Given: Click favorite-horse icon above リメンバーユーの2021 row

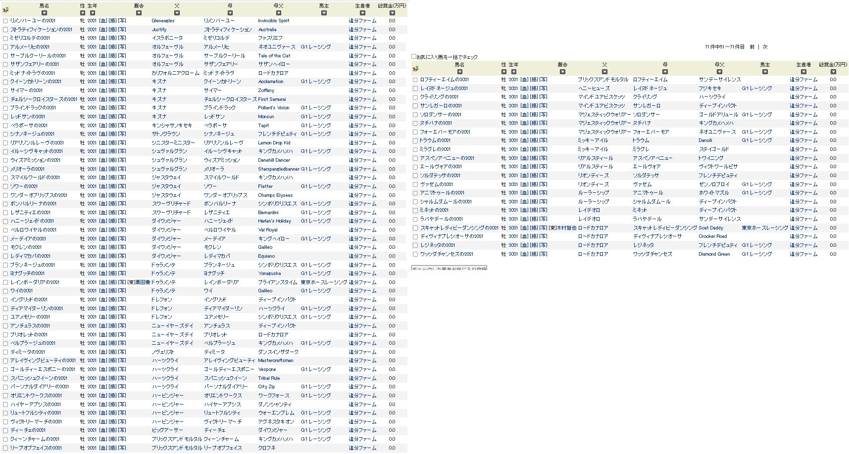Looking at the screenshot, I should point(5,10).
